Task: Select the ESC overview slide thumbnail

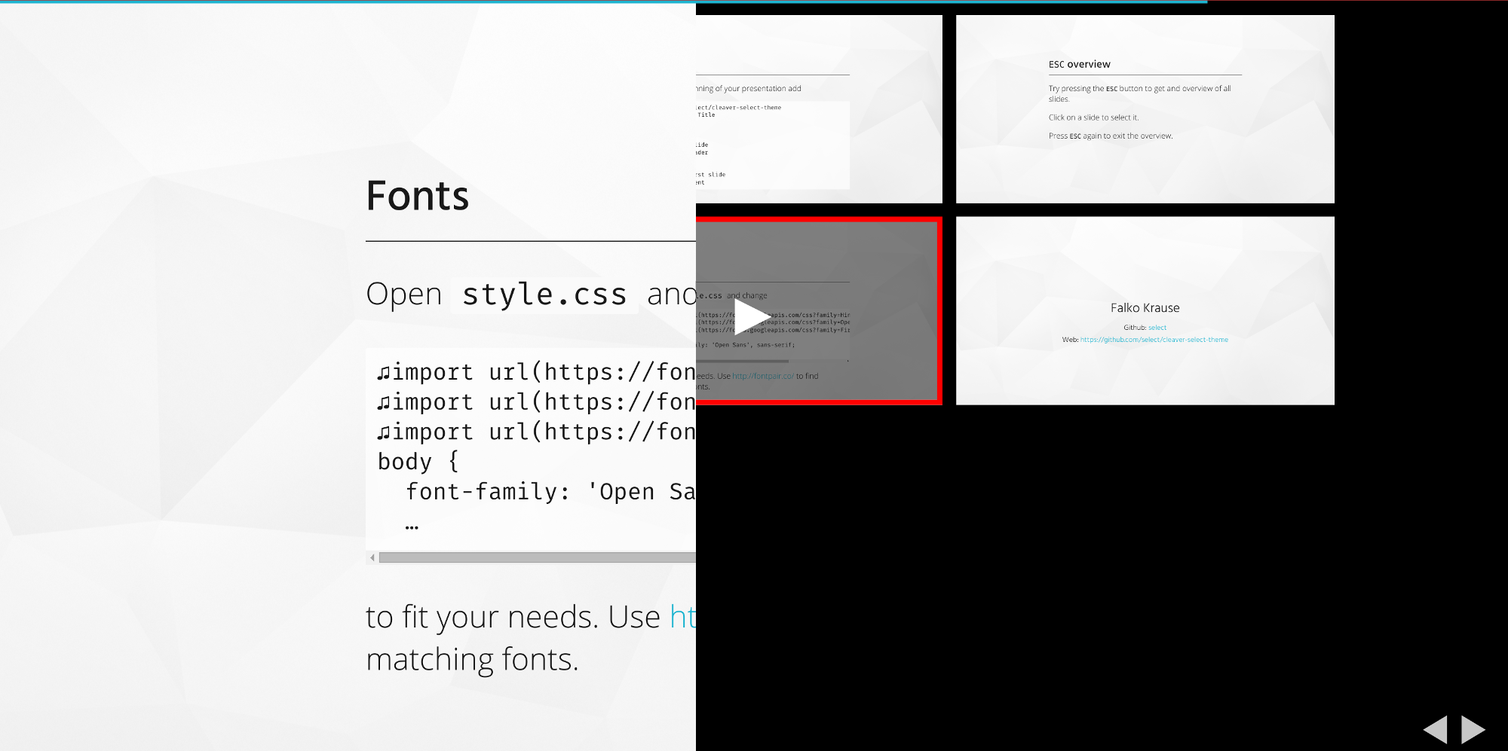Action: 1145,109
